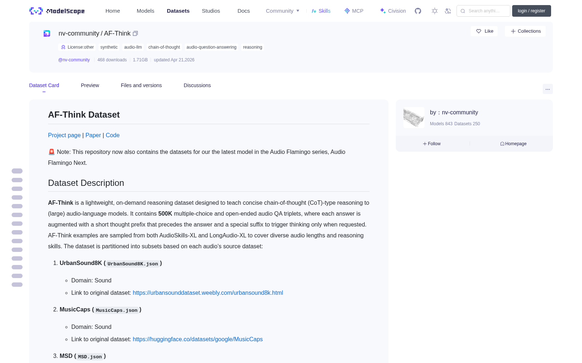Click the heart icon to like
Image resolution: width=582 pixels, height=363 pixels.
[479, 31]
